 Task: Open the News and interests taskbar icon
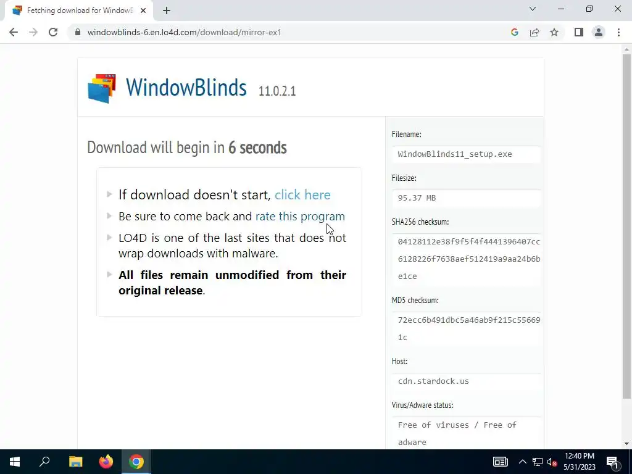click(500, 462)
